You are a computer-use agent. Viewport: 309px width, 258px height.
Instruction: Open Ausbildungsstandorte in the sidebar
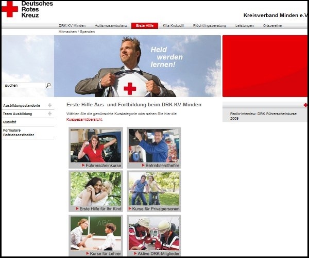coord(22,106)
